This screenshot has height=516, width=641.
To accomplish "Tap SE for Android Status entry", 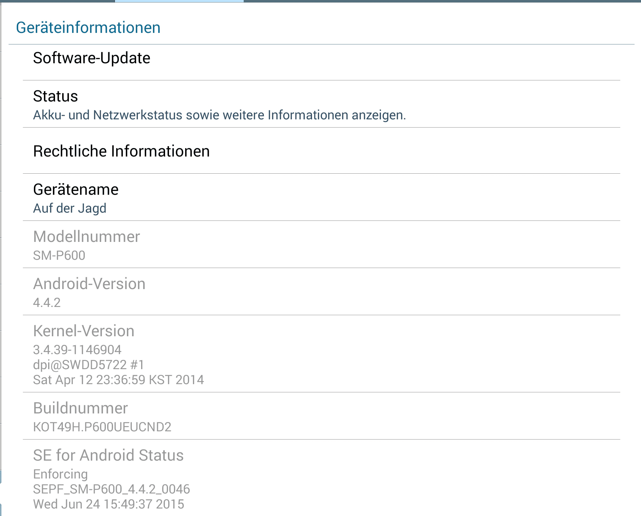I will coord(321,478).
